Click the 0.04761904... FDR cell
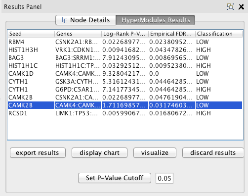 point(172,98)
